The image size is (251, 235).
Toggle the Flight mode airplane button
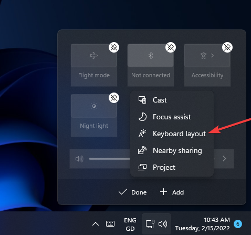coord(94,56)
